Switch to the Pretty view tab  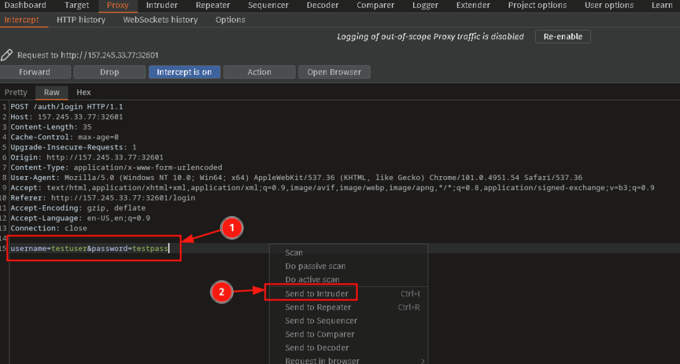coord(16,92)
